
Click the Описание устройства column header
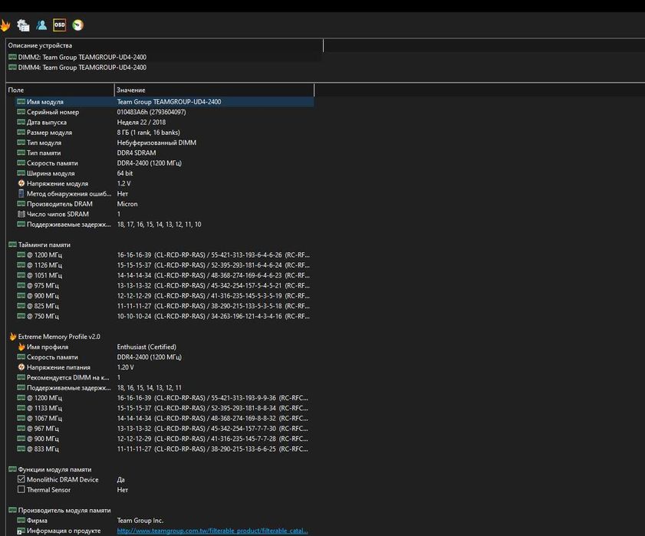point(163,46)
